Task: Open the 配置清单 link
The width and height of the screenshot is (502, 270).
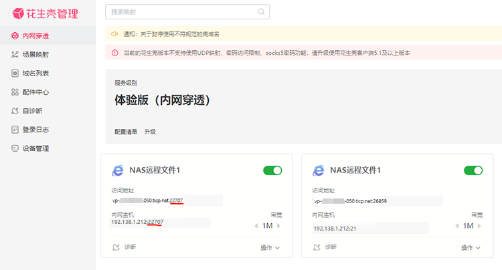Action: (126, 132)
